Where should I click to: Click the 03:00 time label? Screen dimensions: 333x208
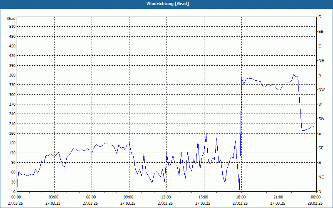tap(55, 197)
